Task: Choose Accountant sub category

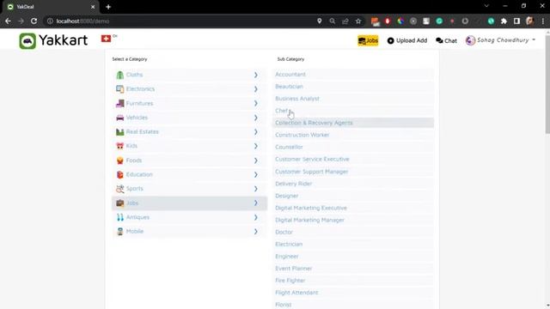Action: 353,75
